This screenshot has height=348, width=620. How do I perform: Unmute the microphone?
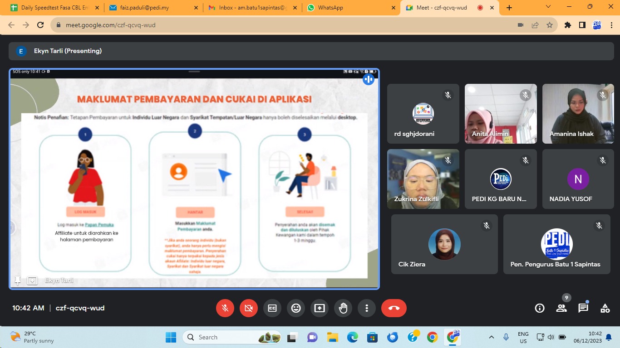pos(225,308)
